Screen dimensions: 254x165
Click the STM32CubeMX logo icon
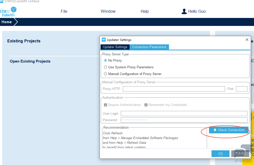point(8,12)
